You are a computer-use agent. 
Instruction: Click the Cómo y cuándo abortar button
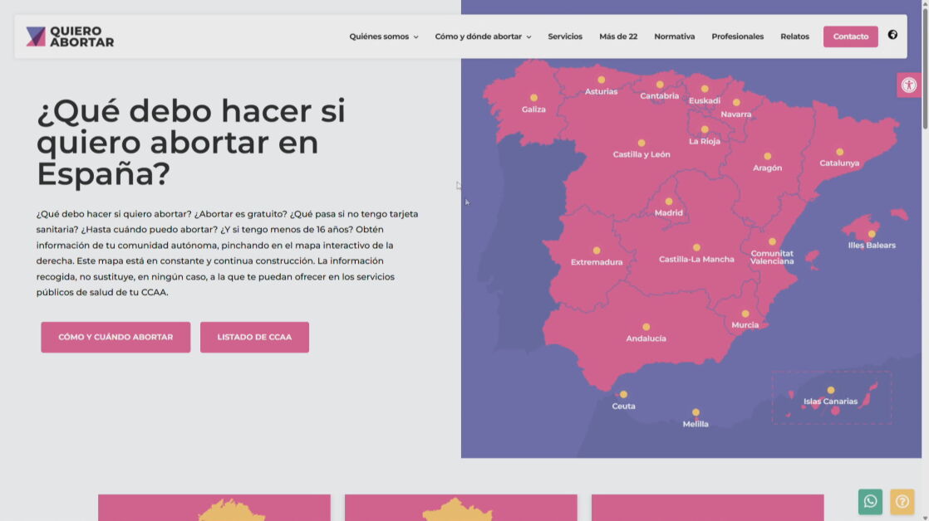point(116,338)
